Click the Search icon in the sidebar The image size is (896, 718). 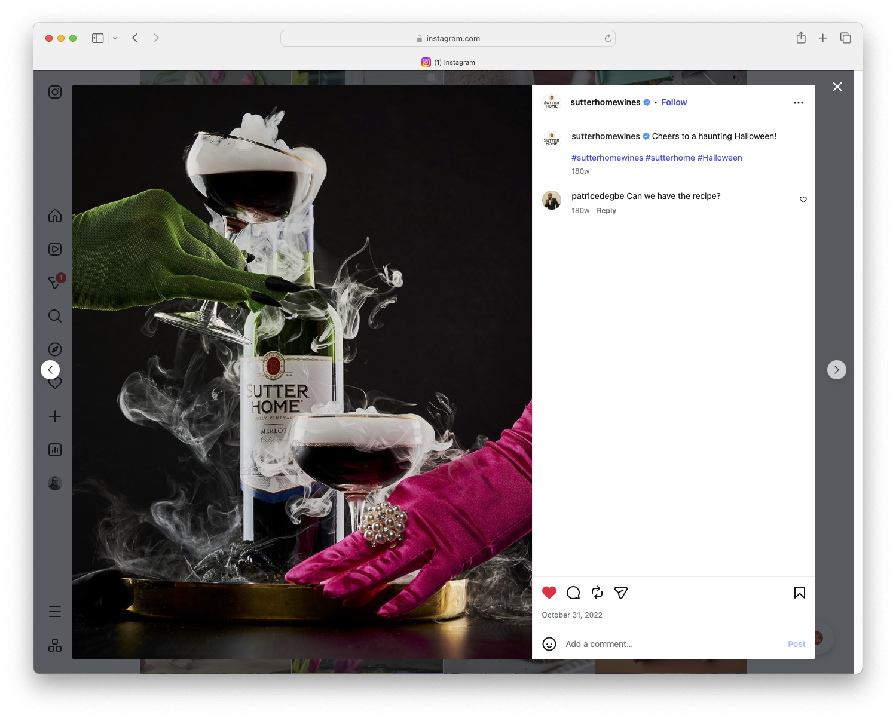point(54,316)
